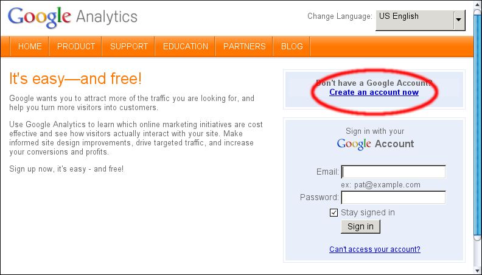Open the Change Language dropdown arrow
Image resolution: width=482 pixels, height=275 pixels.
click(459, 20)
